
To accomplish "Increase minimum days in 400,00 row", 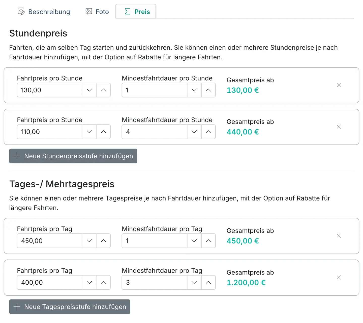I will pos(208,283).
